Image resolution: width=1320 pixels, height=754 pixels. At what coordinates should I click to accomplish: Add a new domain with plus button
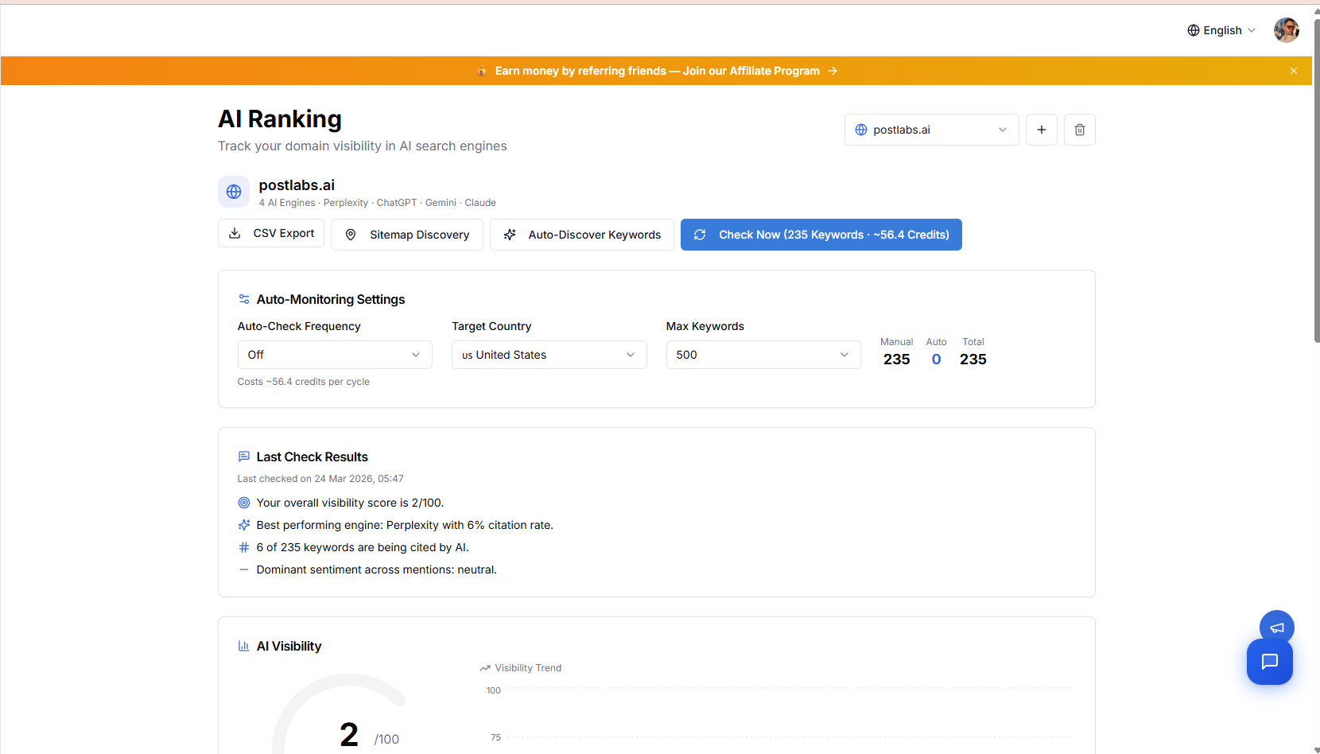[x=1042, y=130]
